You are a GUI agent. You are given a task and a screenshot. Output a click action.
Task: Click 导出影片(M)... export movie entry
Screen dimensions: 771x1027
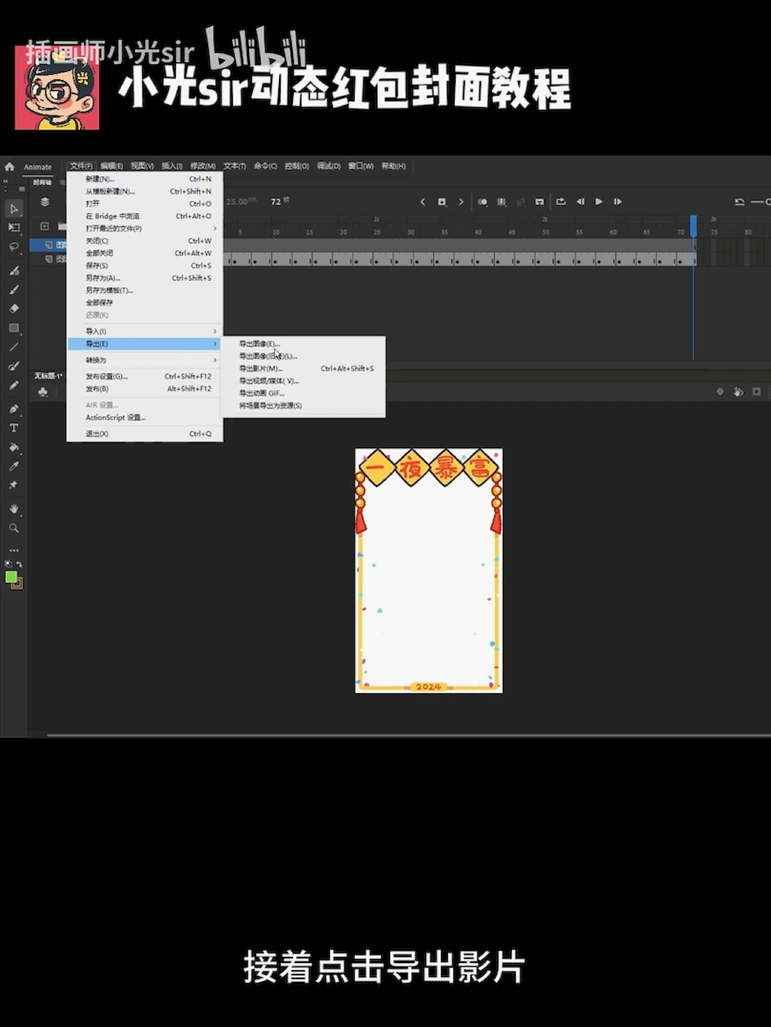coord(261,369)
